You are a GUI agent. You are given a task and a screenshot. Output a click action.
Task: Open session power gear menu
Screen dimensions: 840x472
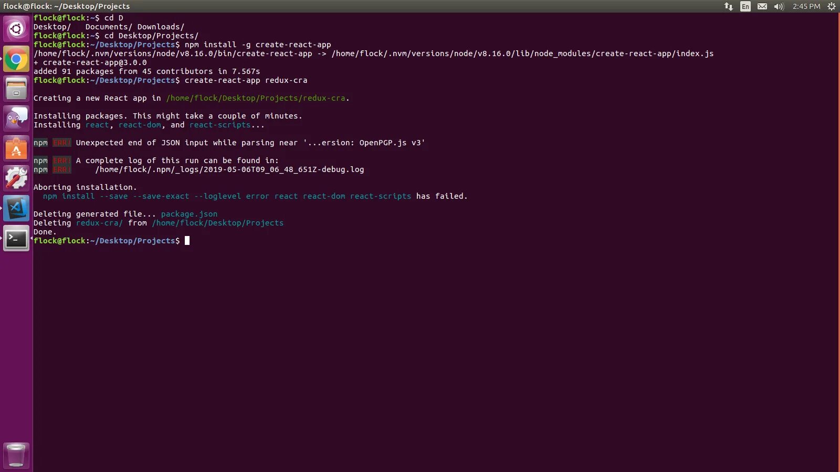[x=832, y=6]
